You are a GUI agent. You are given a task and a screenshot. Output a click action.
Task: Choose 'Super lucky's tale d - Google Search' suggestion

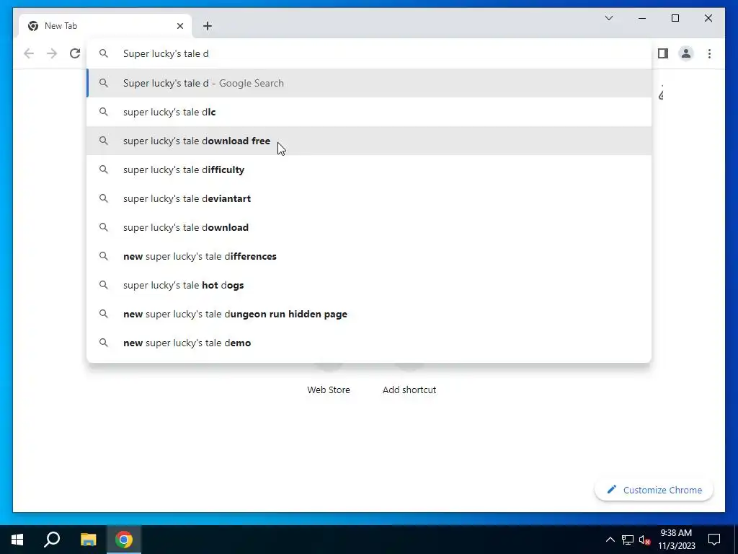click(370, 84)
